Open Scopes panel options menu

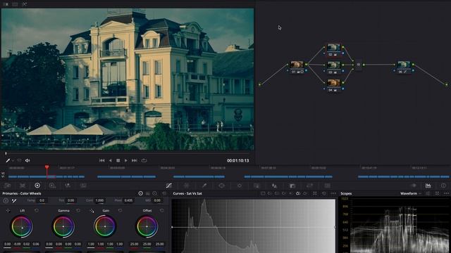point(446,194)
